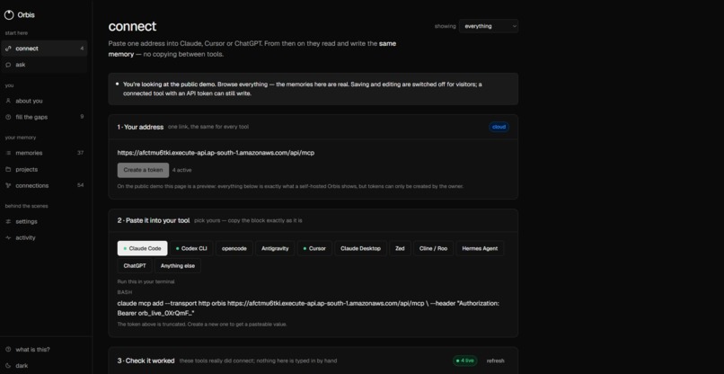
Task: Click the memories count 37
Action: point(80,153)
